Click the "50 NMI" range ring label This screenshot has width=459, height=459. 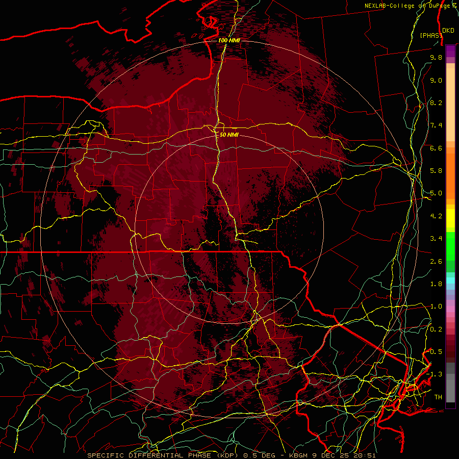pyautogui.click(x=229, y=135)
